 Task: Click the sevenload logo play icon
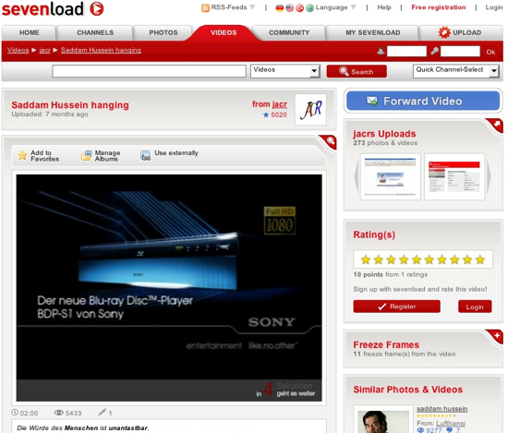click(97, 8)
